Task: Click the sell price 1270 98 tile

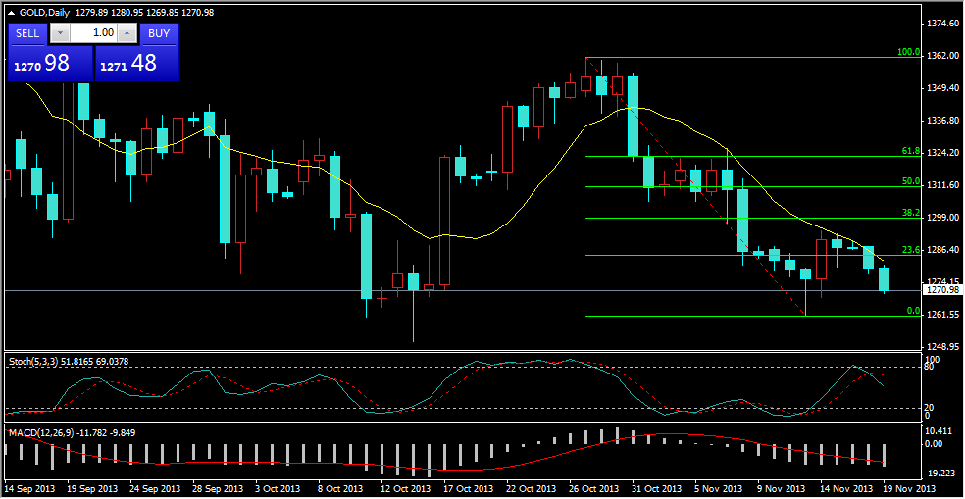Action: [x=50, y=64]
